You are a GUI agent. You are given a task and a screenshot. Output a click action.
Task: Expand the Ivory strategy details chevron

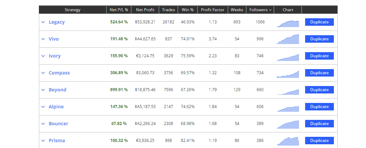tap(43, 56)
